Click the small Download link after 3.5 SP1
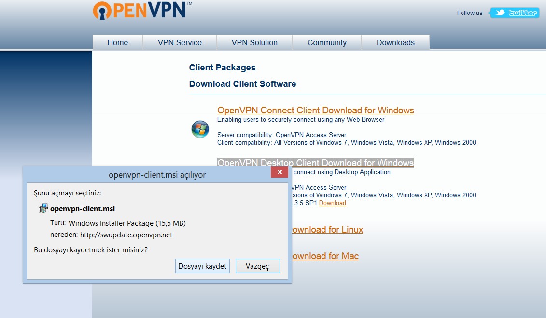 click(x=332, y=203)
